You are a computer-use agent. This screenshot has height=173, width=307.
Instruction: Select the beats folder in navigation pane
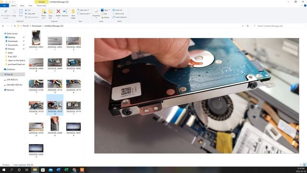pos(10,53)
